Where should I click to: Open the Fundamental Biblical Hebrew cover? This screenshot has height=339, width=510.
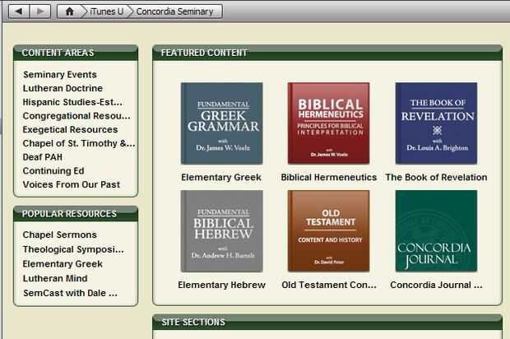222,231
